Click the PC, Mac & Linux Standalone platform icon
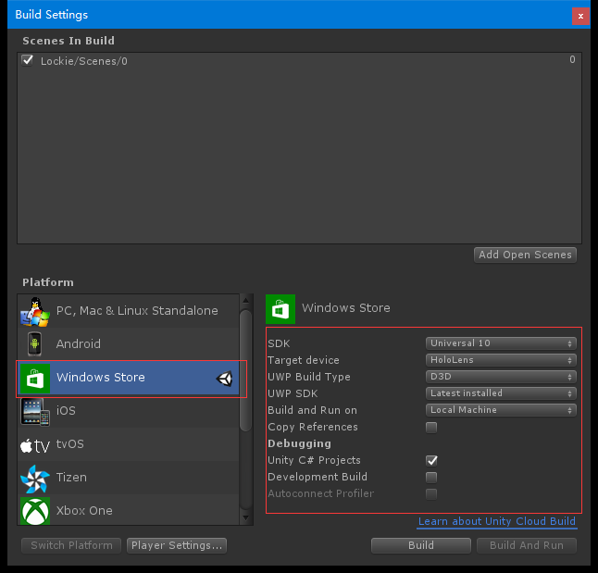Screen dimensions: 598x573 (35, 311)
